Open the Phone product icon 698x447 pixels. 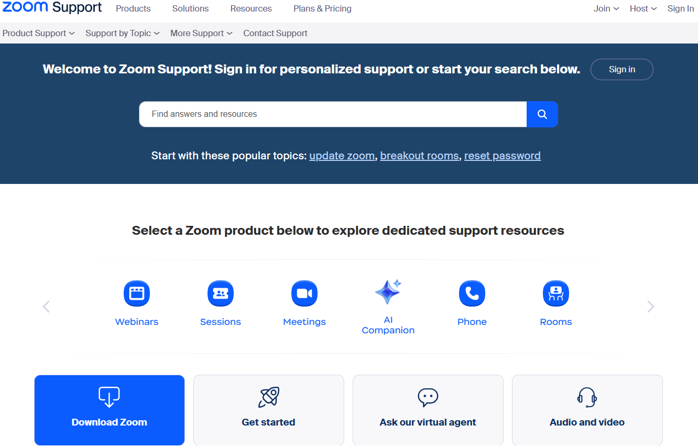[x=472, y=293]
